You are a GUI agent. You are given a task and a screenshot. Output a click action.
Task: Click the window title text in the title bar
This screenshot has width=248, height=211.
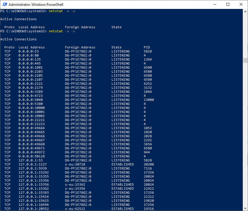(x=36, y=5)
